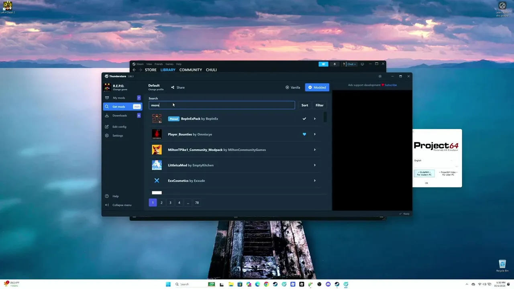
Task: Expand ExxCosmetics row chevron
Action: point(314,181)
